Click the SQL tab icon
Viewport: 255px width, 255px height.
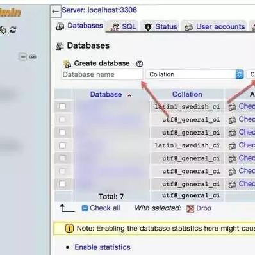tap(115, 27)
